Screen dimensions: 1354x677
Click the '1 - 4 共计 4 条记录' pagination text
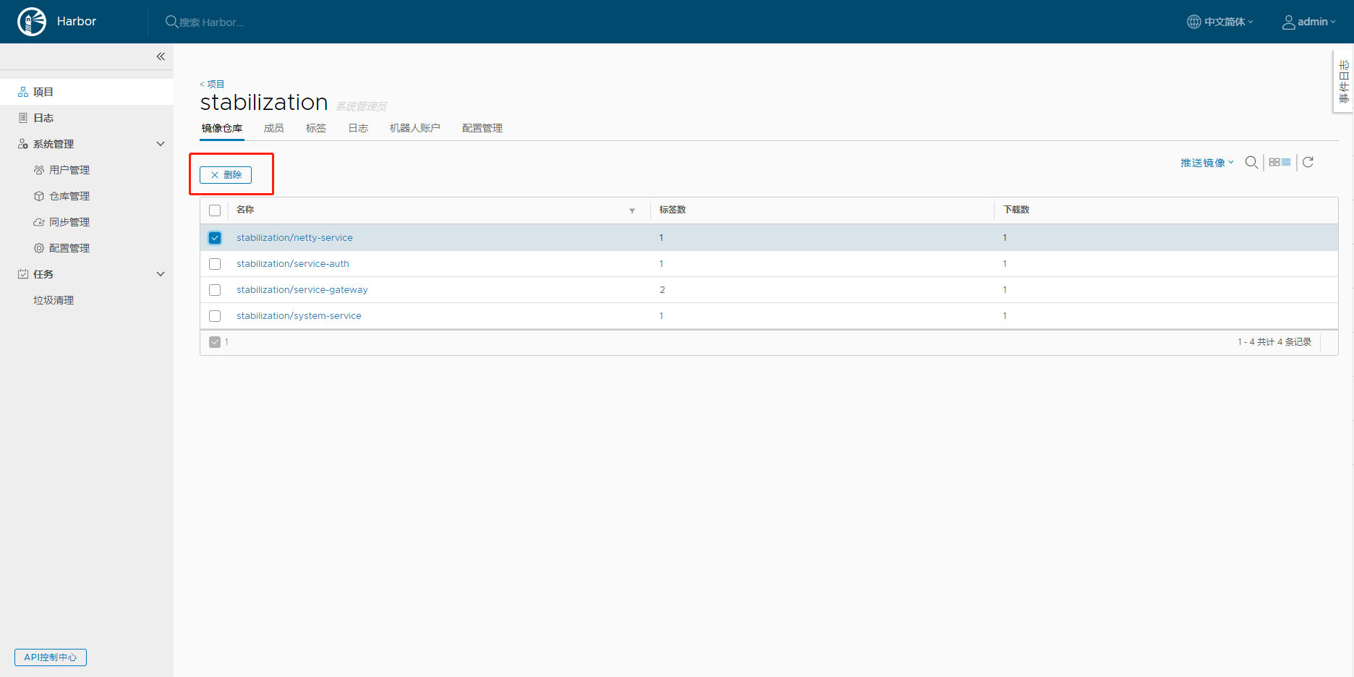point(1274,342)
